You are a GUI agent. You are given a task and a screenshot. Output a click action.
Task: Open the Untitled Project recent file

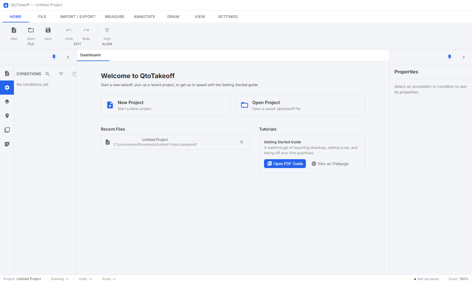(x=175, y=142)
